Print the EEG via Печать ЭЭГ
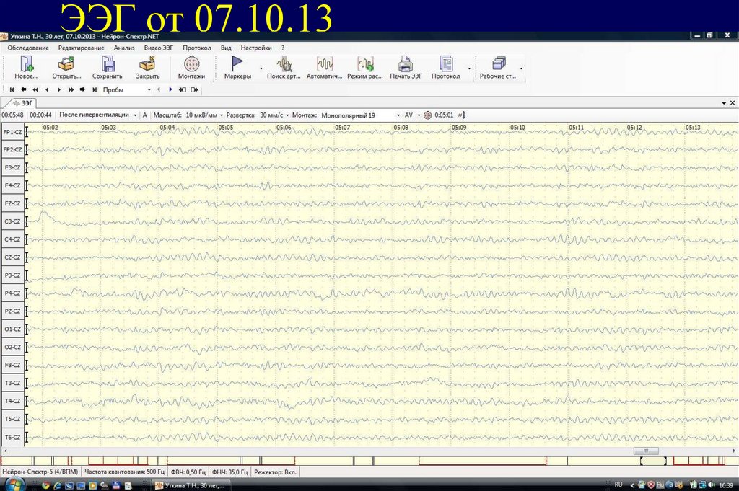The height and width of the screenshot is (491, 739). coord(406,66)
